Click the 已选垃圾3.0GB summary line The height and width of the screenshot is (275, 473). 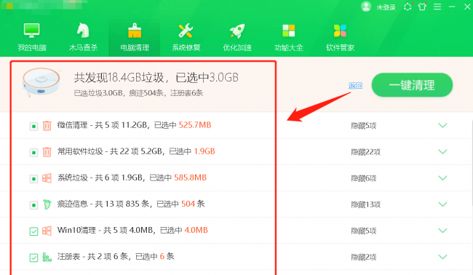pyautogui.click(x=138, y=93)
